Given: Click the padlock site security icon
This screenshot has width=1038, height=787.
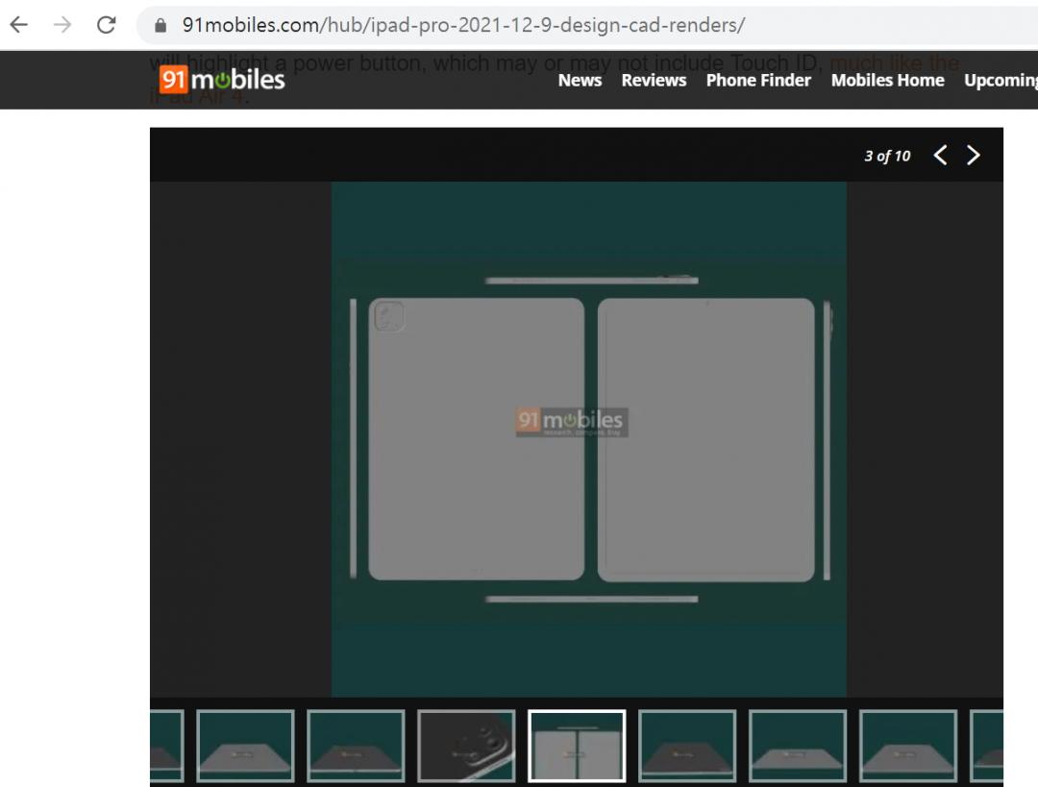Looking at the screenshot, I should [161, 26].
